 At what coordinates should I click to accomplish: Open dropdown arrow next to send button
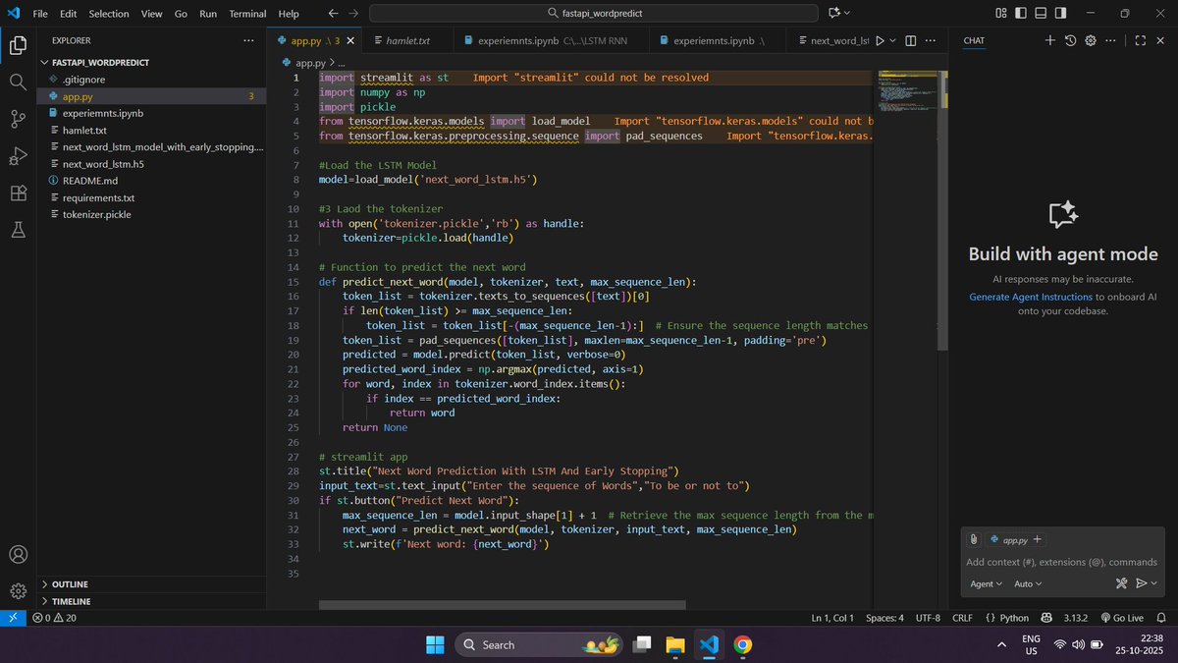coord(1154,583)
